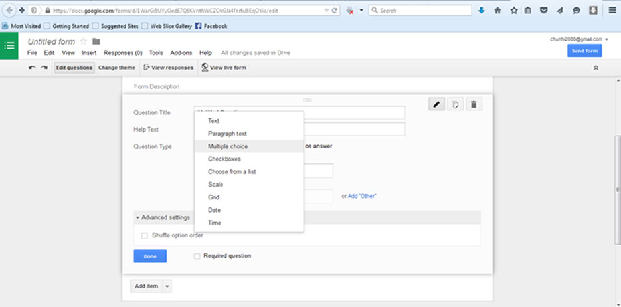Check the Required question box
The width and height of the screenshot is (621, 307).
(197, 256)
